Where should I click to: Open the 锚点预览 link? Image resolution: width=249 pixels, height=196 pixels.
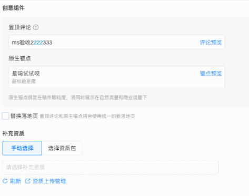pyautogui.click(x=211, y=74)
